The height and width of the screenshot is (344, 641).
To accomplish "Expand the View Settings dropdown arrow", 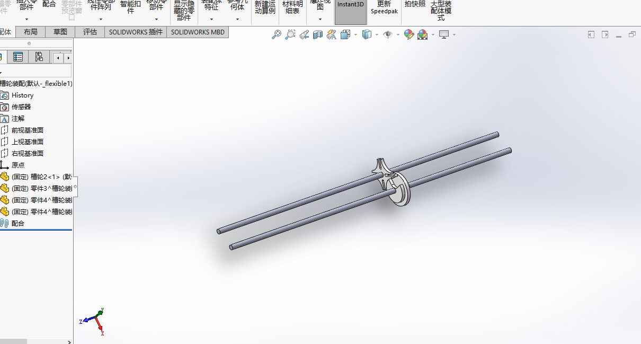I will (454, 35).
